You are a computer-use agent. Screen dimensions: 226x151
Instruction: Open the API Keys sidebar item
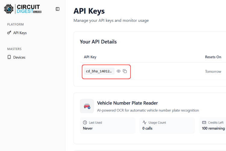pos(20,33)
